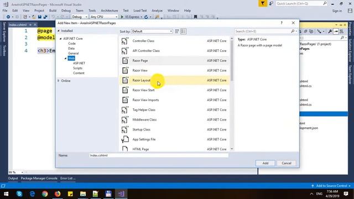Click the Save All toolbar icon
The height and width of the screenshot is (199, 354).
coord(45,17)
